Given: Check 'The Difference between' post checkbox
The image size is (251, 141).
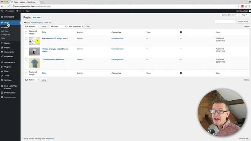Looking at the screenshot, I should pyautogui.click(x=26, y=60).
